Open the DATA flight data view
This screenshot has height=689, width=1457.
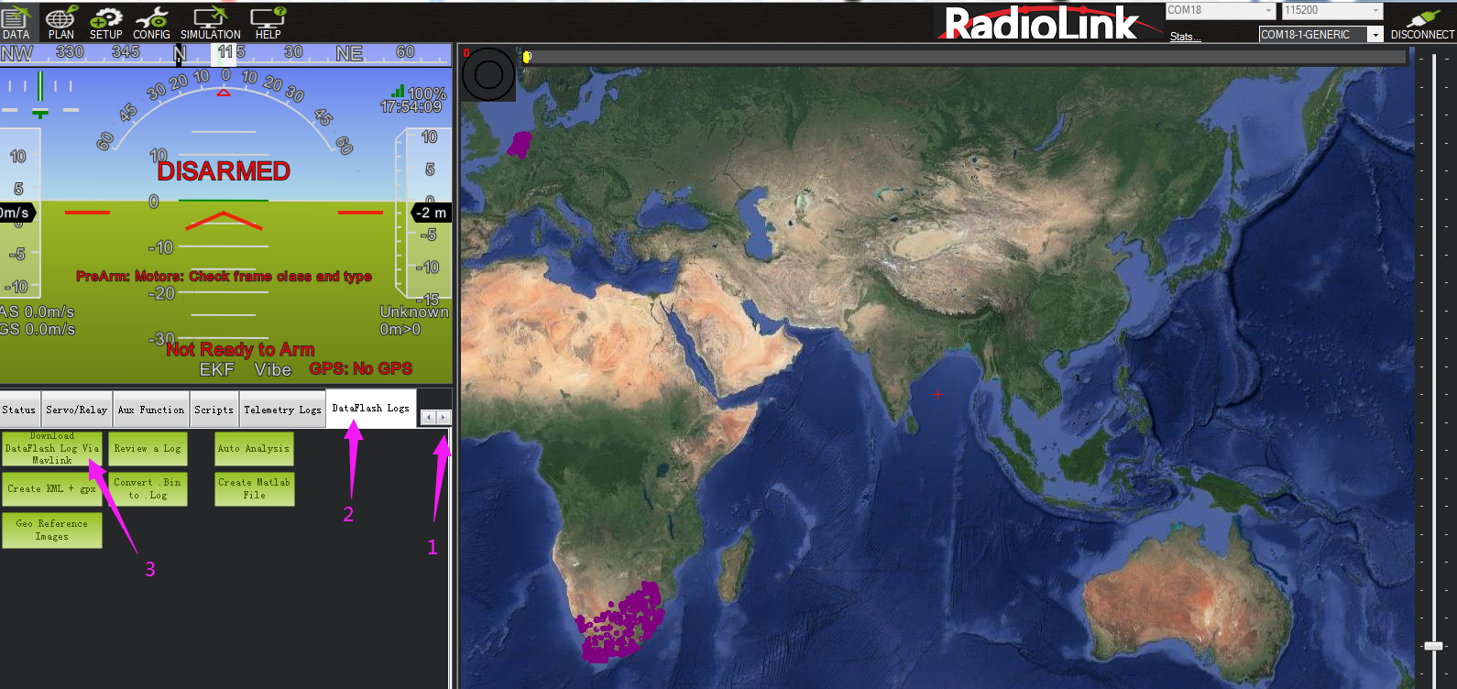coord(16,22)
